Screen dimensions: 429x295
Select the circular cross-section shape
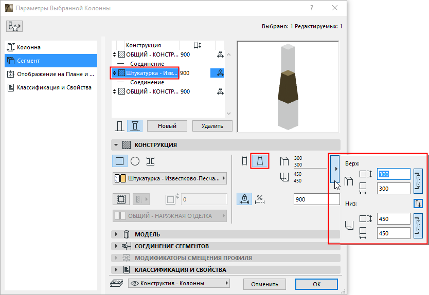click(x=135, y=161)
